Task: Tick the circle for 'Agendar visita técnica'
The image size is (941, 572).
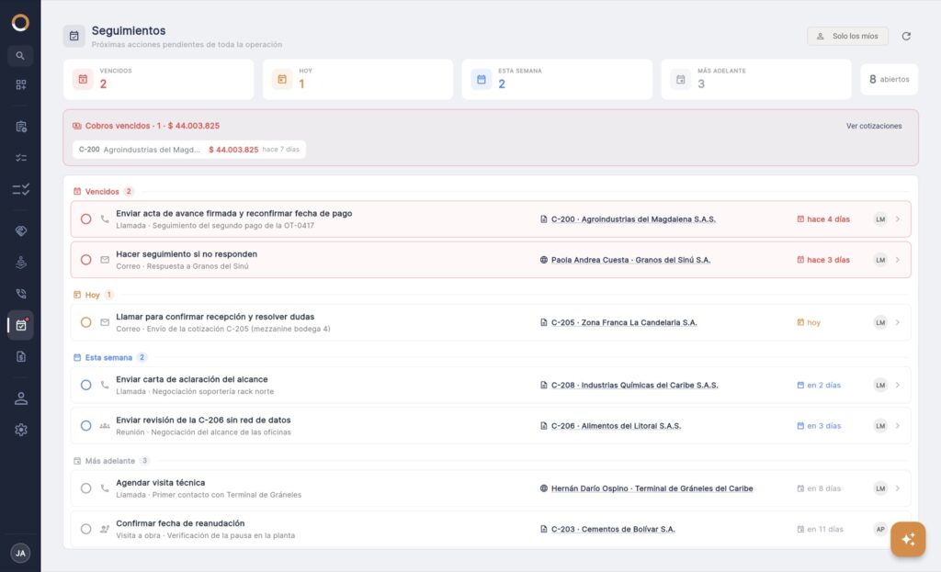Action: point(85,488)
